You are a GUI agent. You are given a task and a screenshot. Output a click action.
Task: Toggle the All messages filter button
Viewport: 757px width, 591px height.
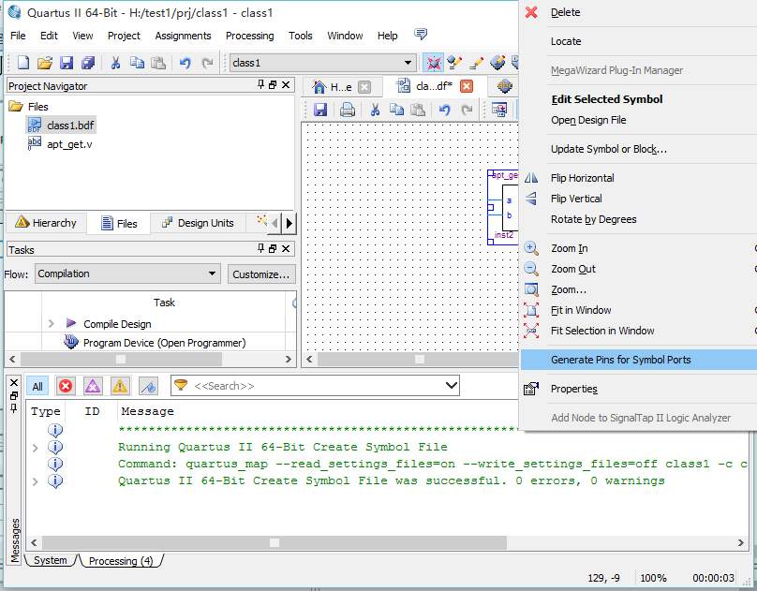pos(37,386)
